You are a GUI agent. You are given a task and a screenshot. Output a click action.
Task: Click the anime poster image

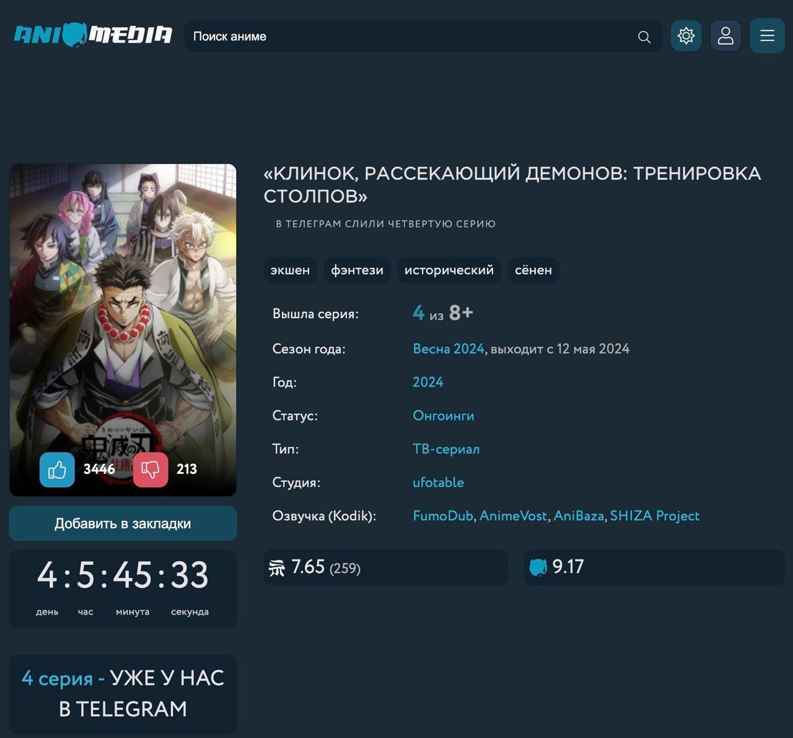[x=123, y=330]
